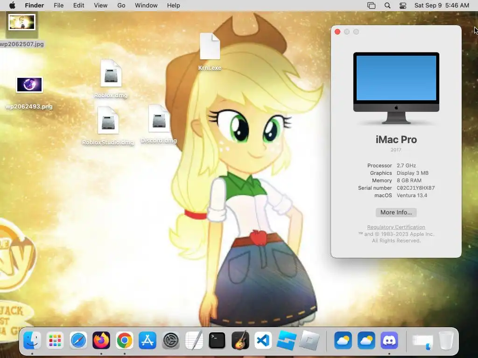The width and height of the screenshot is (478, 358).
Task: Close the About This Mac window
Action: [x=337, y=32]
